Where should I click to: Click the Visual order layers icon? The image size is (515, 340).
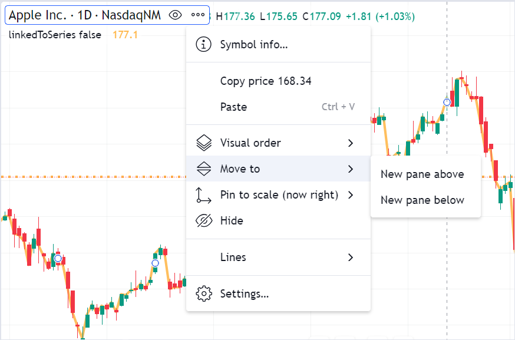point(203,143)
